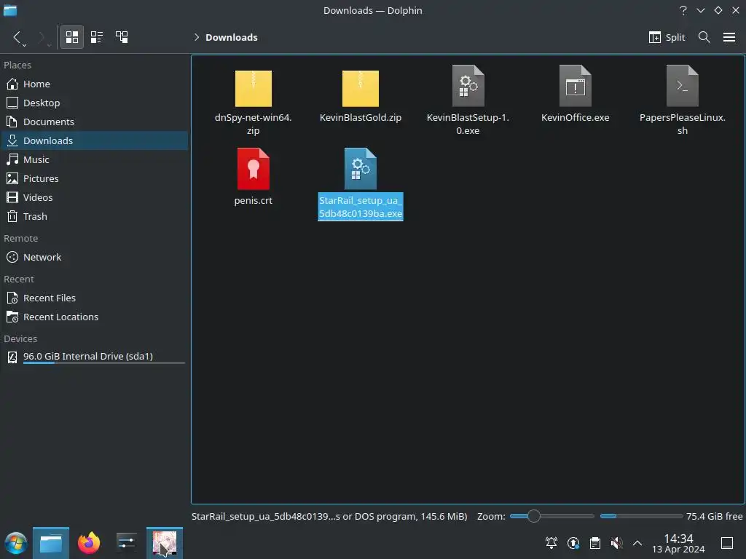Screen dimensions: 746x559
Task: Open Dolphin file manager from taskbar
Action: [51, 543]
